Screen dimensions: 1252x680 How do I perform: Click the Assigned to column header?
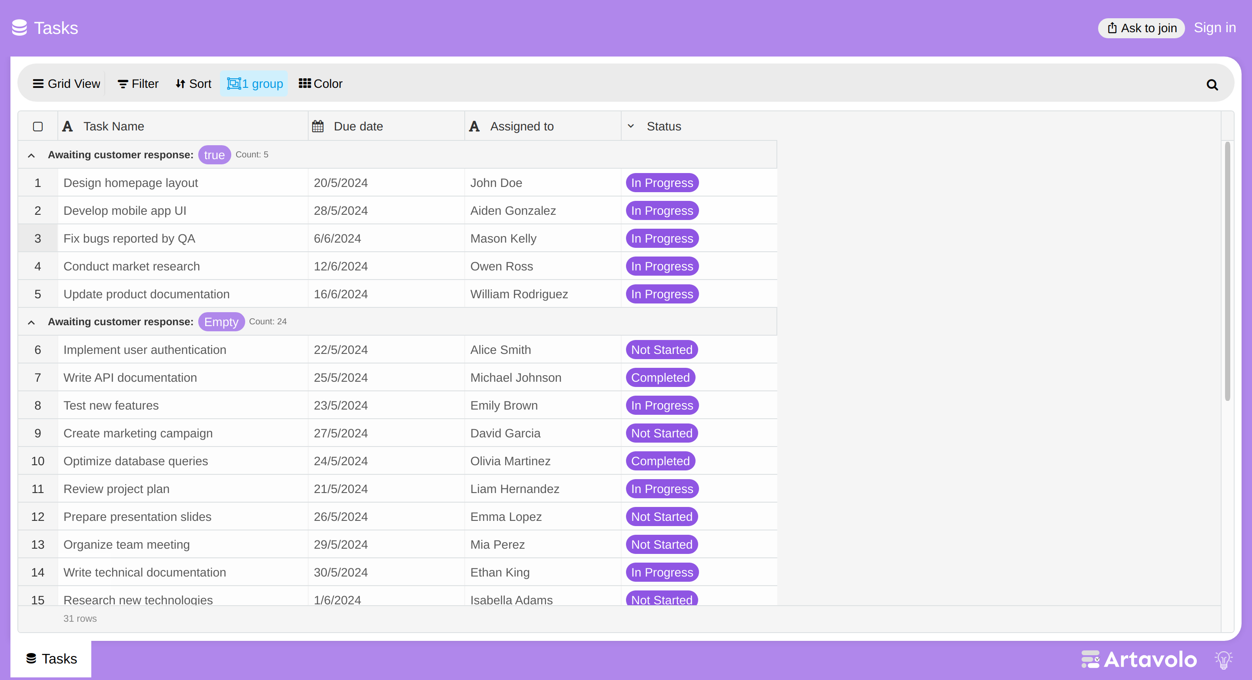click(543, 127)
